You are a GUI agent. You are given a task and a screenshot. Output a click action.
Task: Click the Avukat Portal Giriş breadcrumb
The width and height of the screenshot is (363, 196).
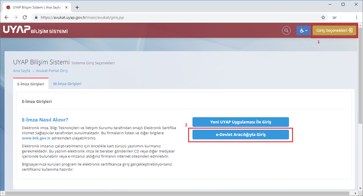(52, 71)
